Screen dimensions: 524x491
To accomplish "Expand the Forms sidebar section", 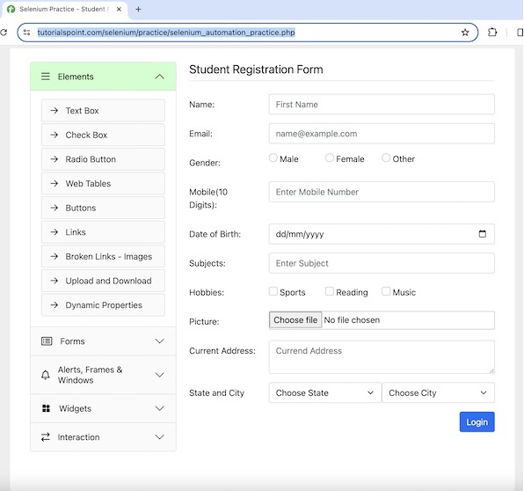I will (x=103, y=341).
